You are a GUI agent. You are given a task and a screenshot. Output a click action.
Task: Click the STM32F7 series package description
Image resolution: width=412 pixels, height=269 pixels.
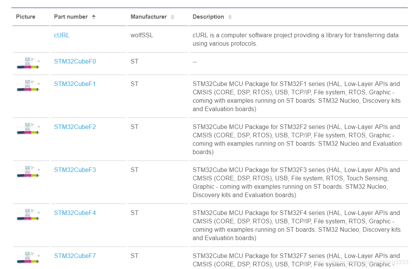click(296, 260)
